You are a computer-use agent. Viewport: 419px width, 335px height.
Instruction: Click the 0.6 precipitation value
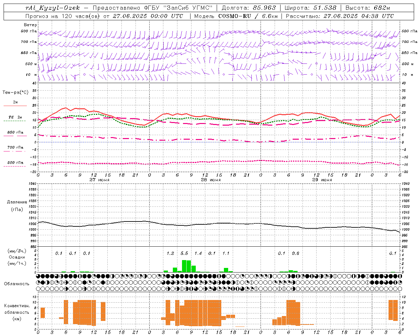tap(296, 254)
